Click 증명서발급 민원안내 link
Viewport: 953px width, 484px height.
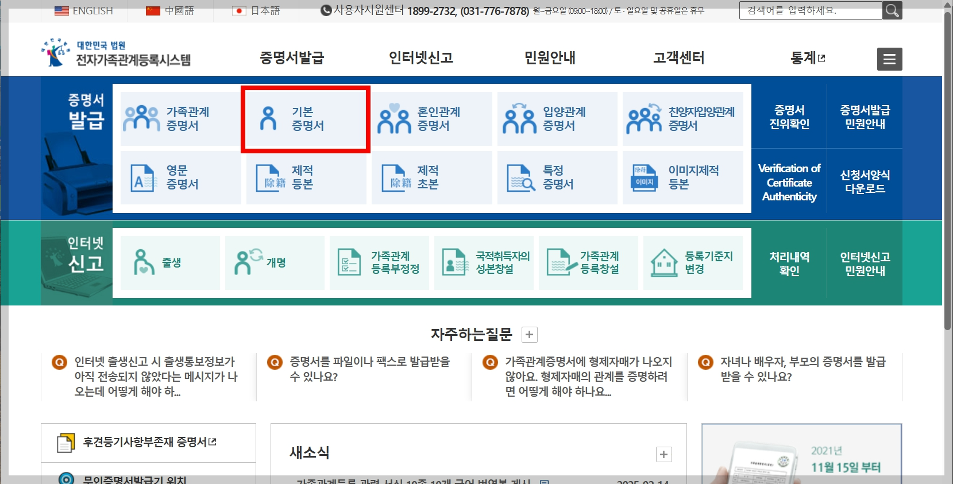[x=865, y=117]
